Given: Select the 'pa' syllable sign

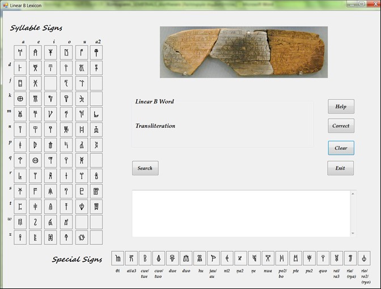Looking at the screenshot, I should 20,145.
